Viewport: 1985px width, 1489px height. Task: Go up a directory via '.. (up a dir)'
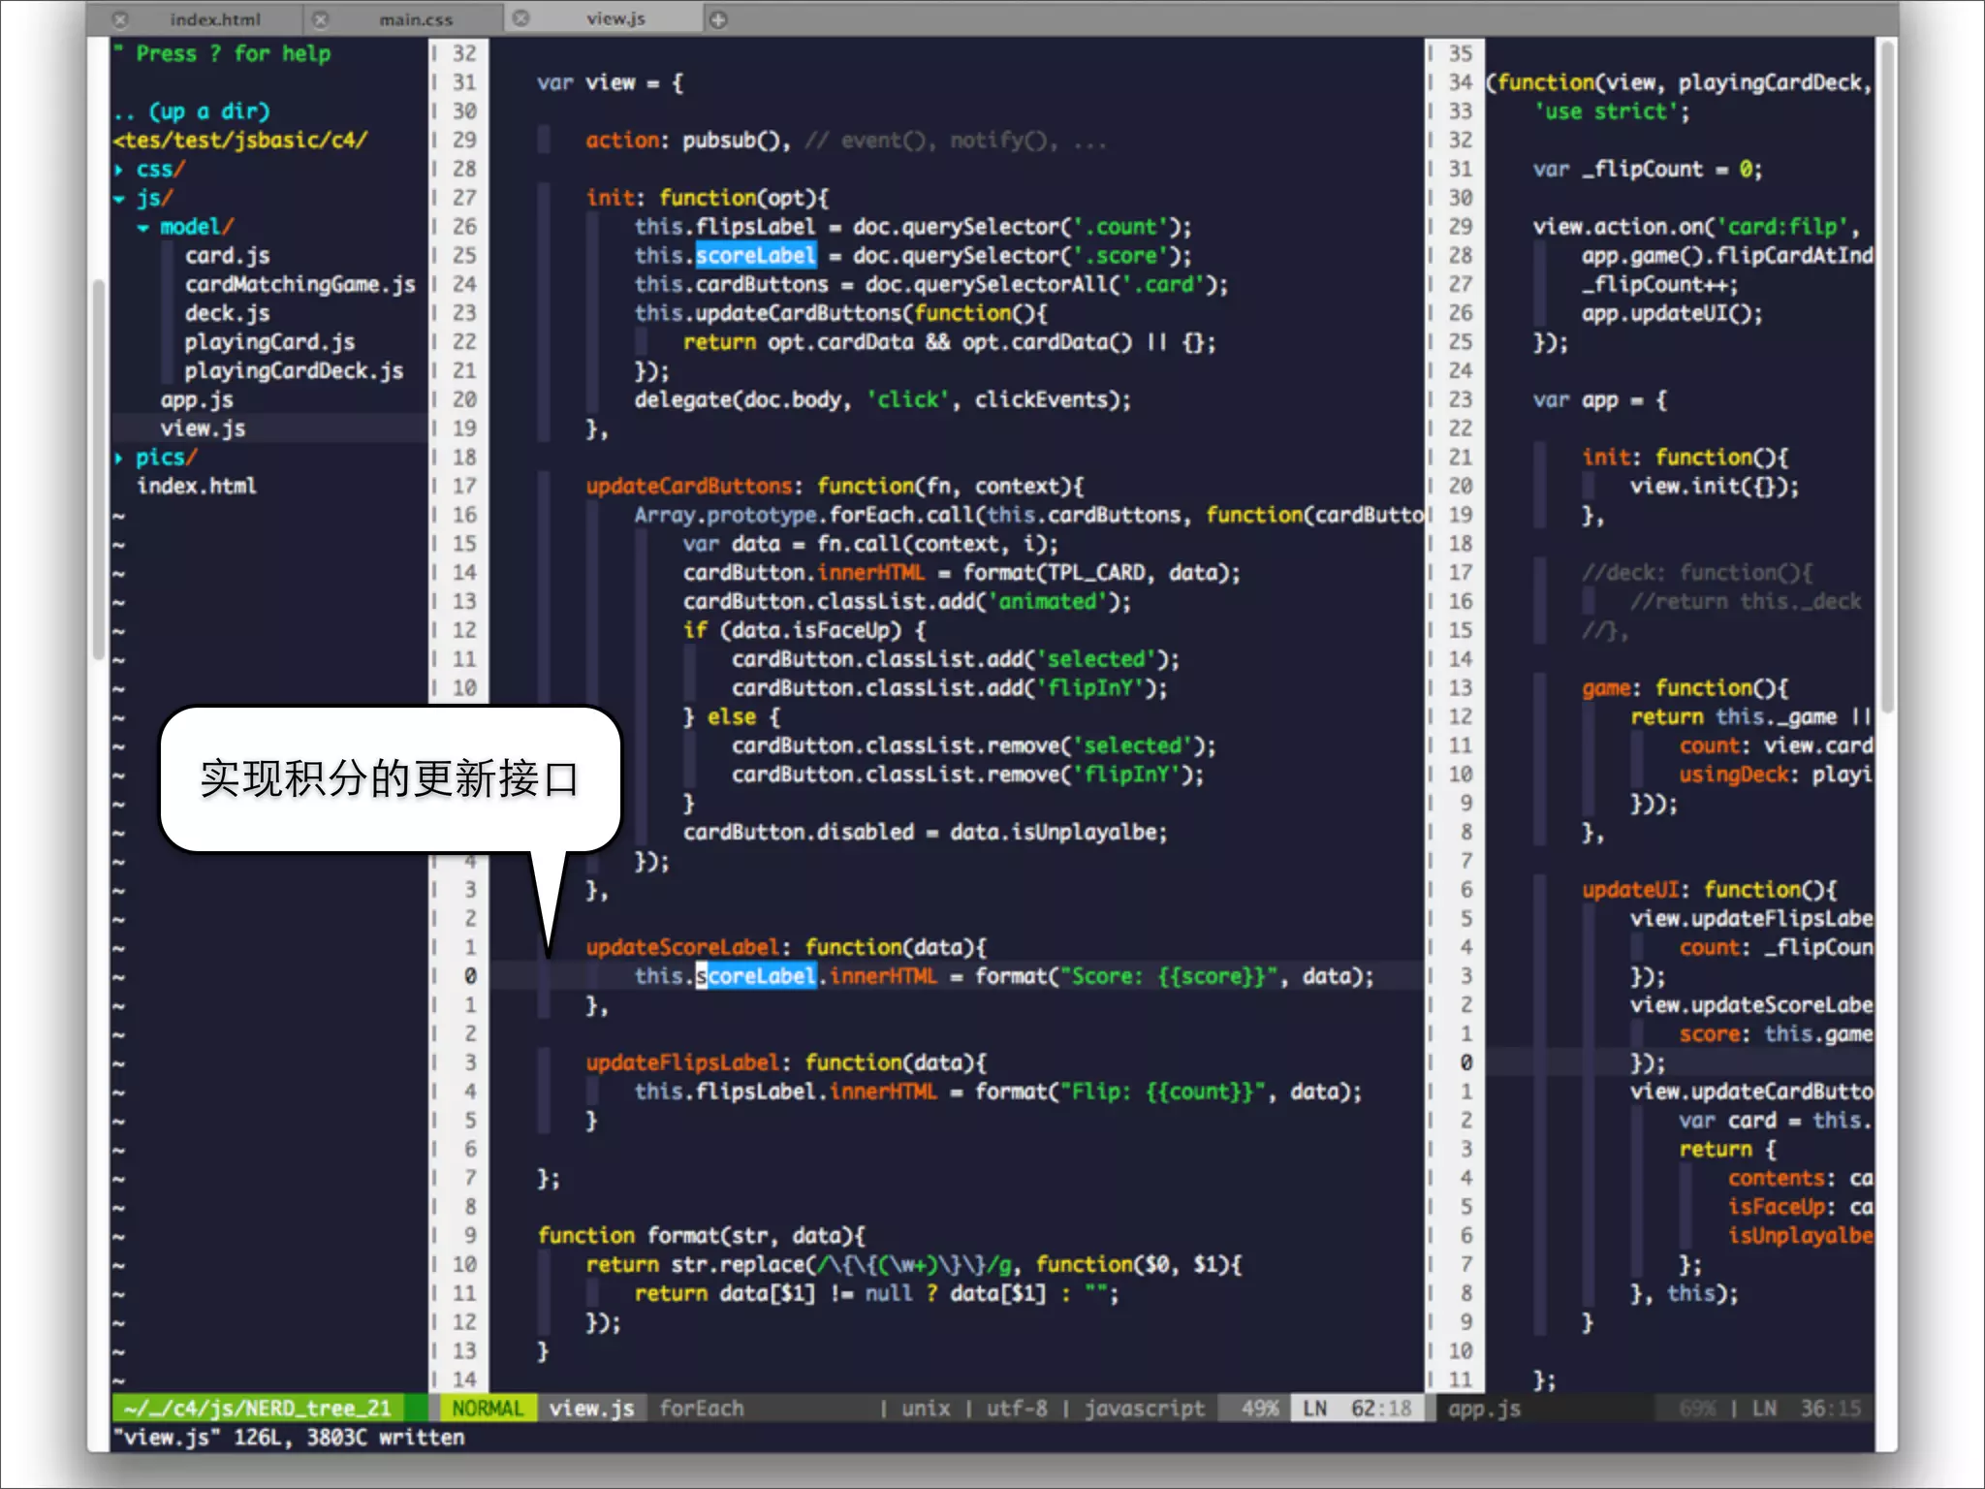pos(192,111)
